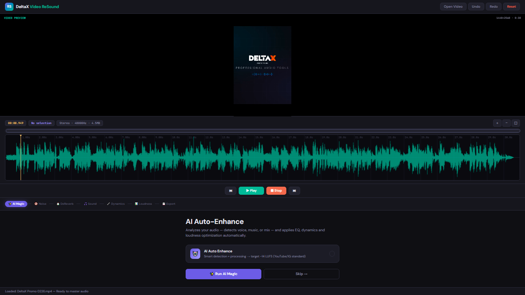Click the zoom in plus button
This screenshot has height=295, width=525.
[x=497, y=123]
